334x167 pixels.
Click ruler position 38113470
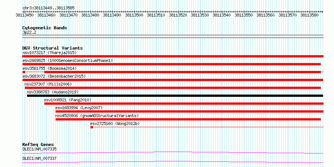[68, 15]
